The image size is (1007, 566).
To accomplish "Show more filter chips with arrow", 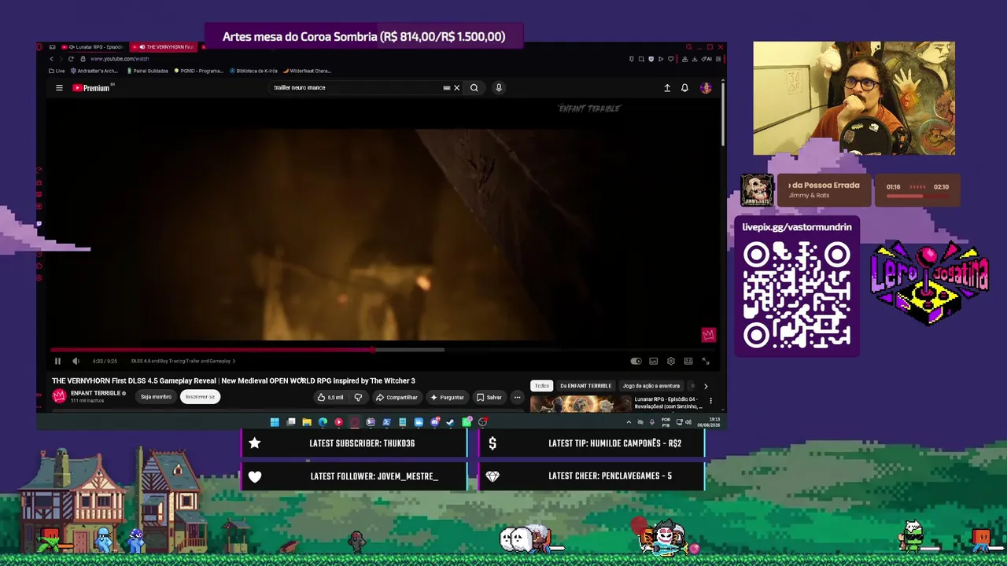I will (x=705, y=386).
